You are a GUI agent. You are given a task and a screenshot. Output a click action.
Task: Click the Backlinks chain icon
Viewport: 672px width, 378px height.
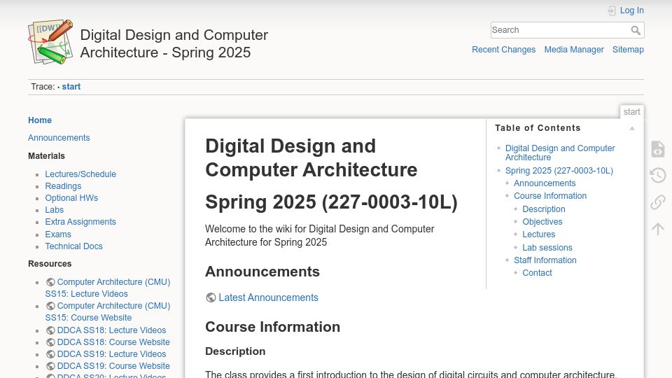click(x=658, y=202)
